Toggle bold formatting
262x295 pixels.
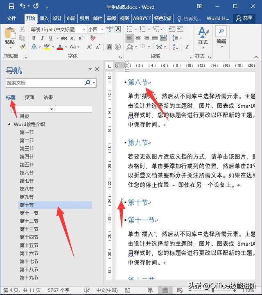coord(34,38)
